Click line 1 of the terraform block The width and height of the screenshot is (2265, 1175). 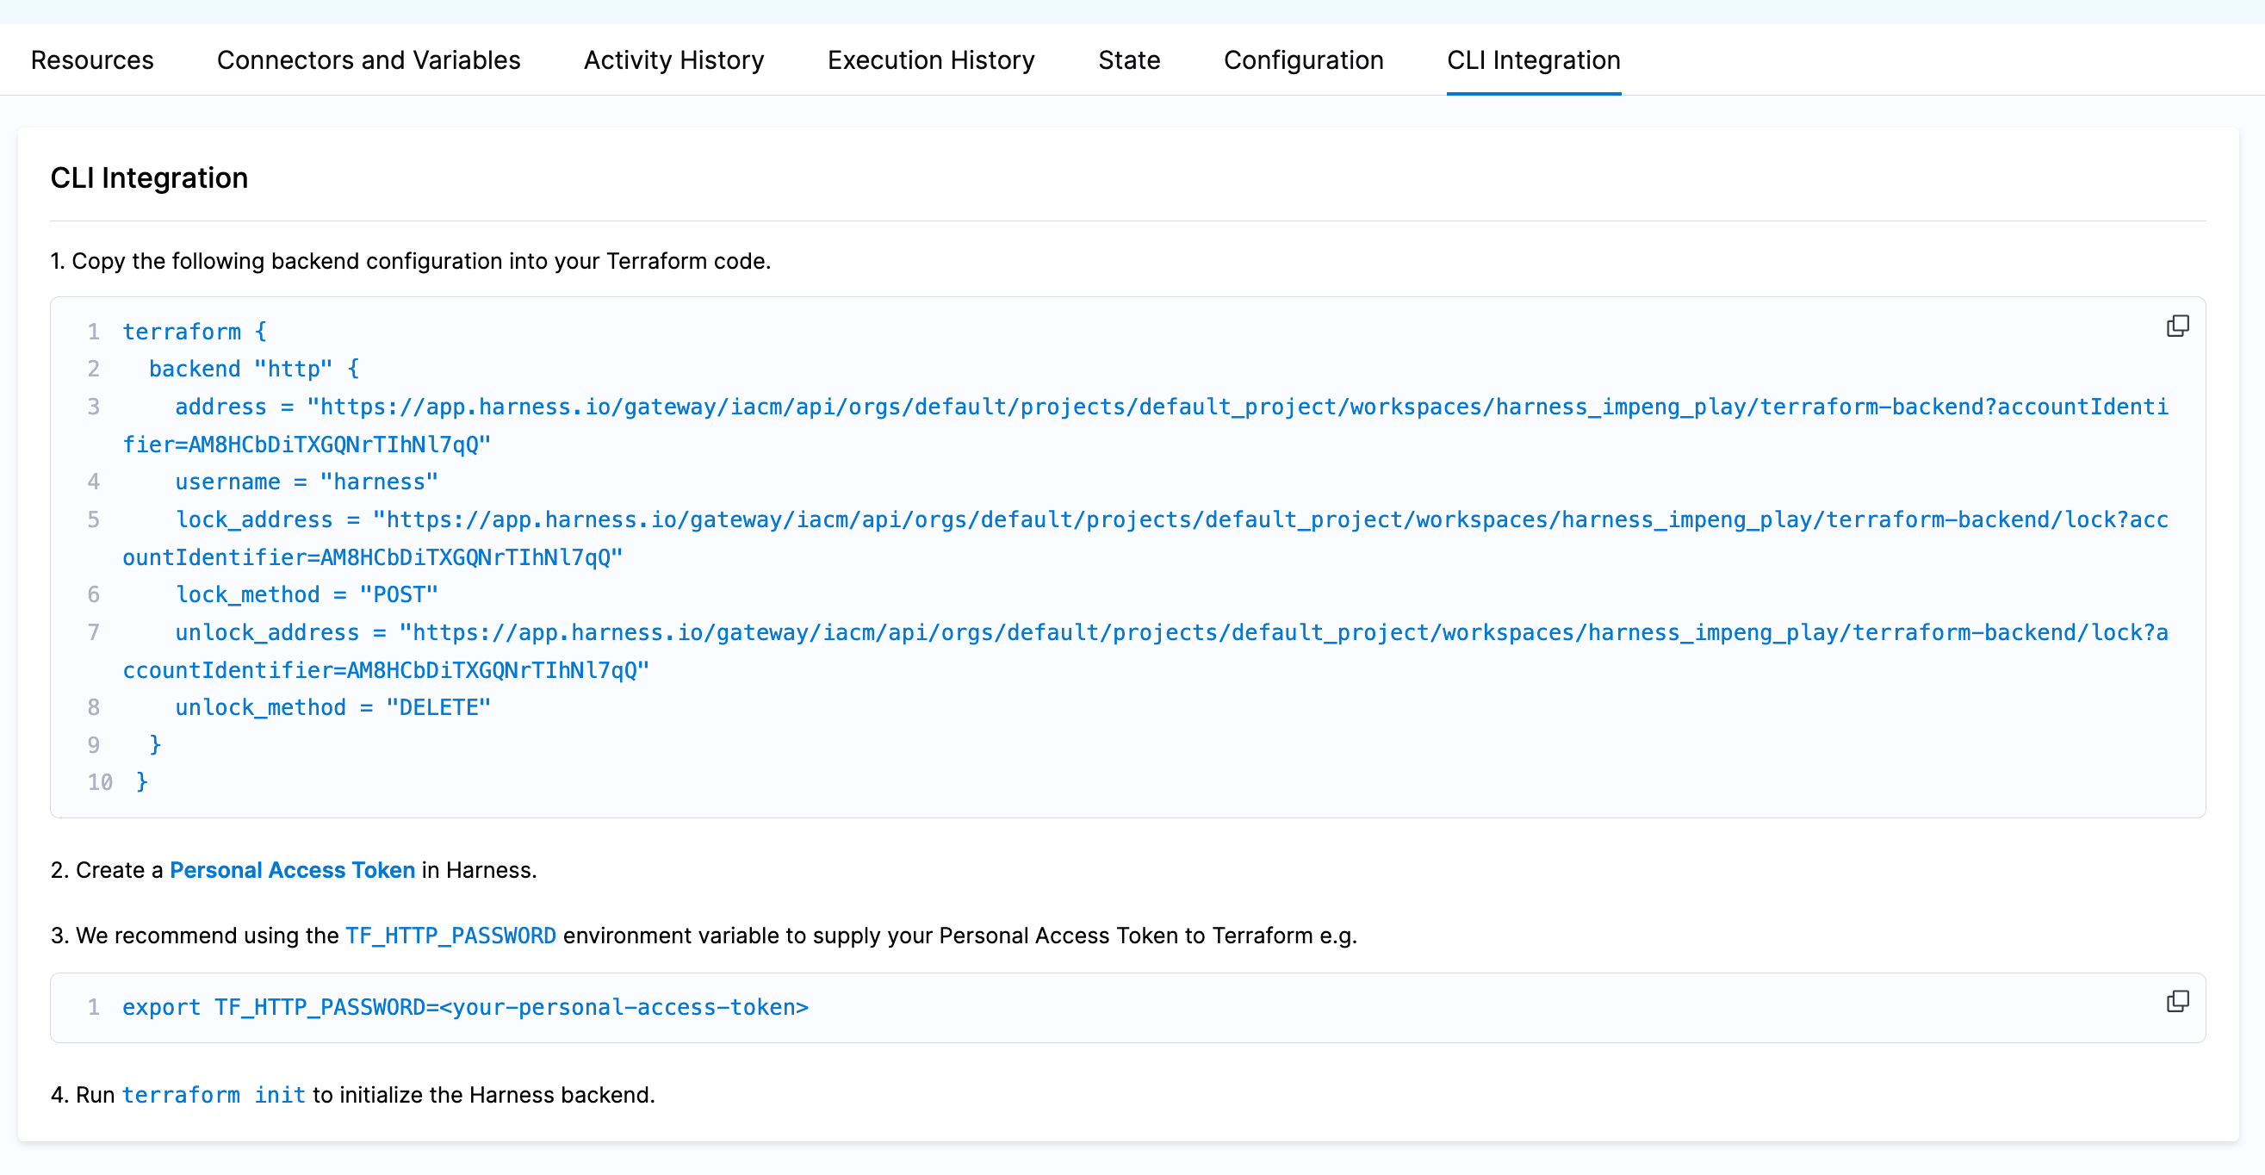coord(194,331)
